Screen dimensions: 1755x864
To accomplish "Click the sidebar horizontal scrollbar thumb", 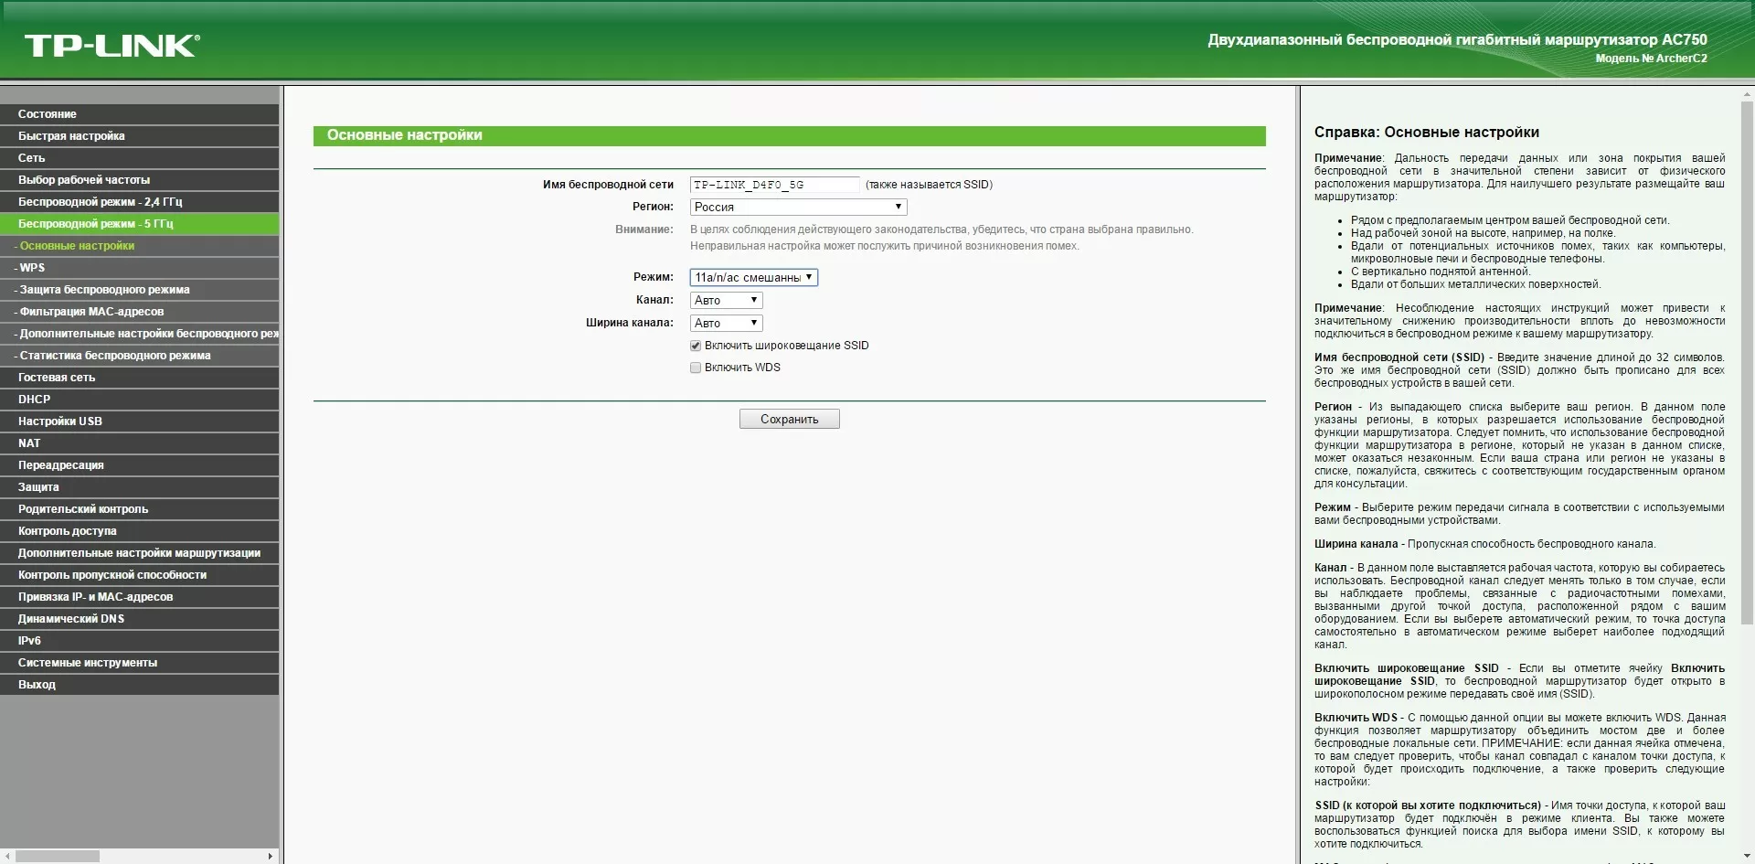I will click(x=57, y=857).
